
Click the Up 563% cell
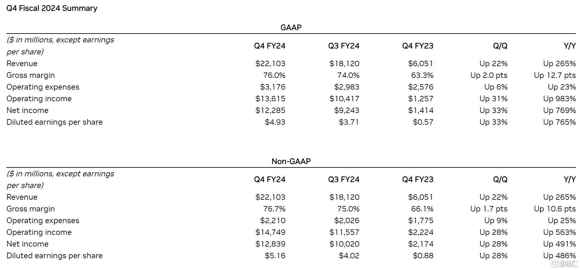point(559,232)
